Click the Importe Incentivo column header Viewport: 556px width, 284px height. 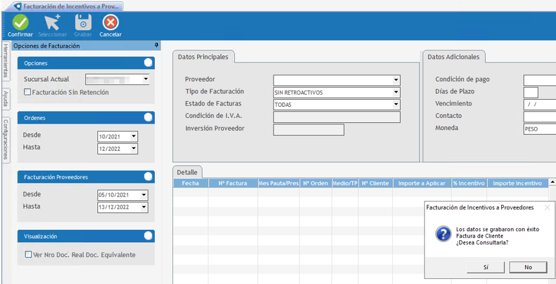[x=517, y=183]
